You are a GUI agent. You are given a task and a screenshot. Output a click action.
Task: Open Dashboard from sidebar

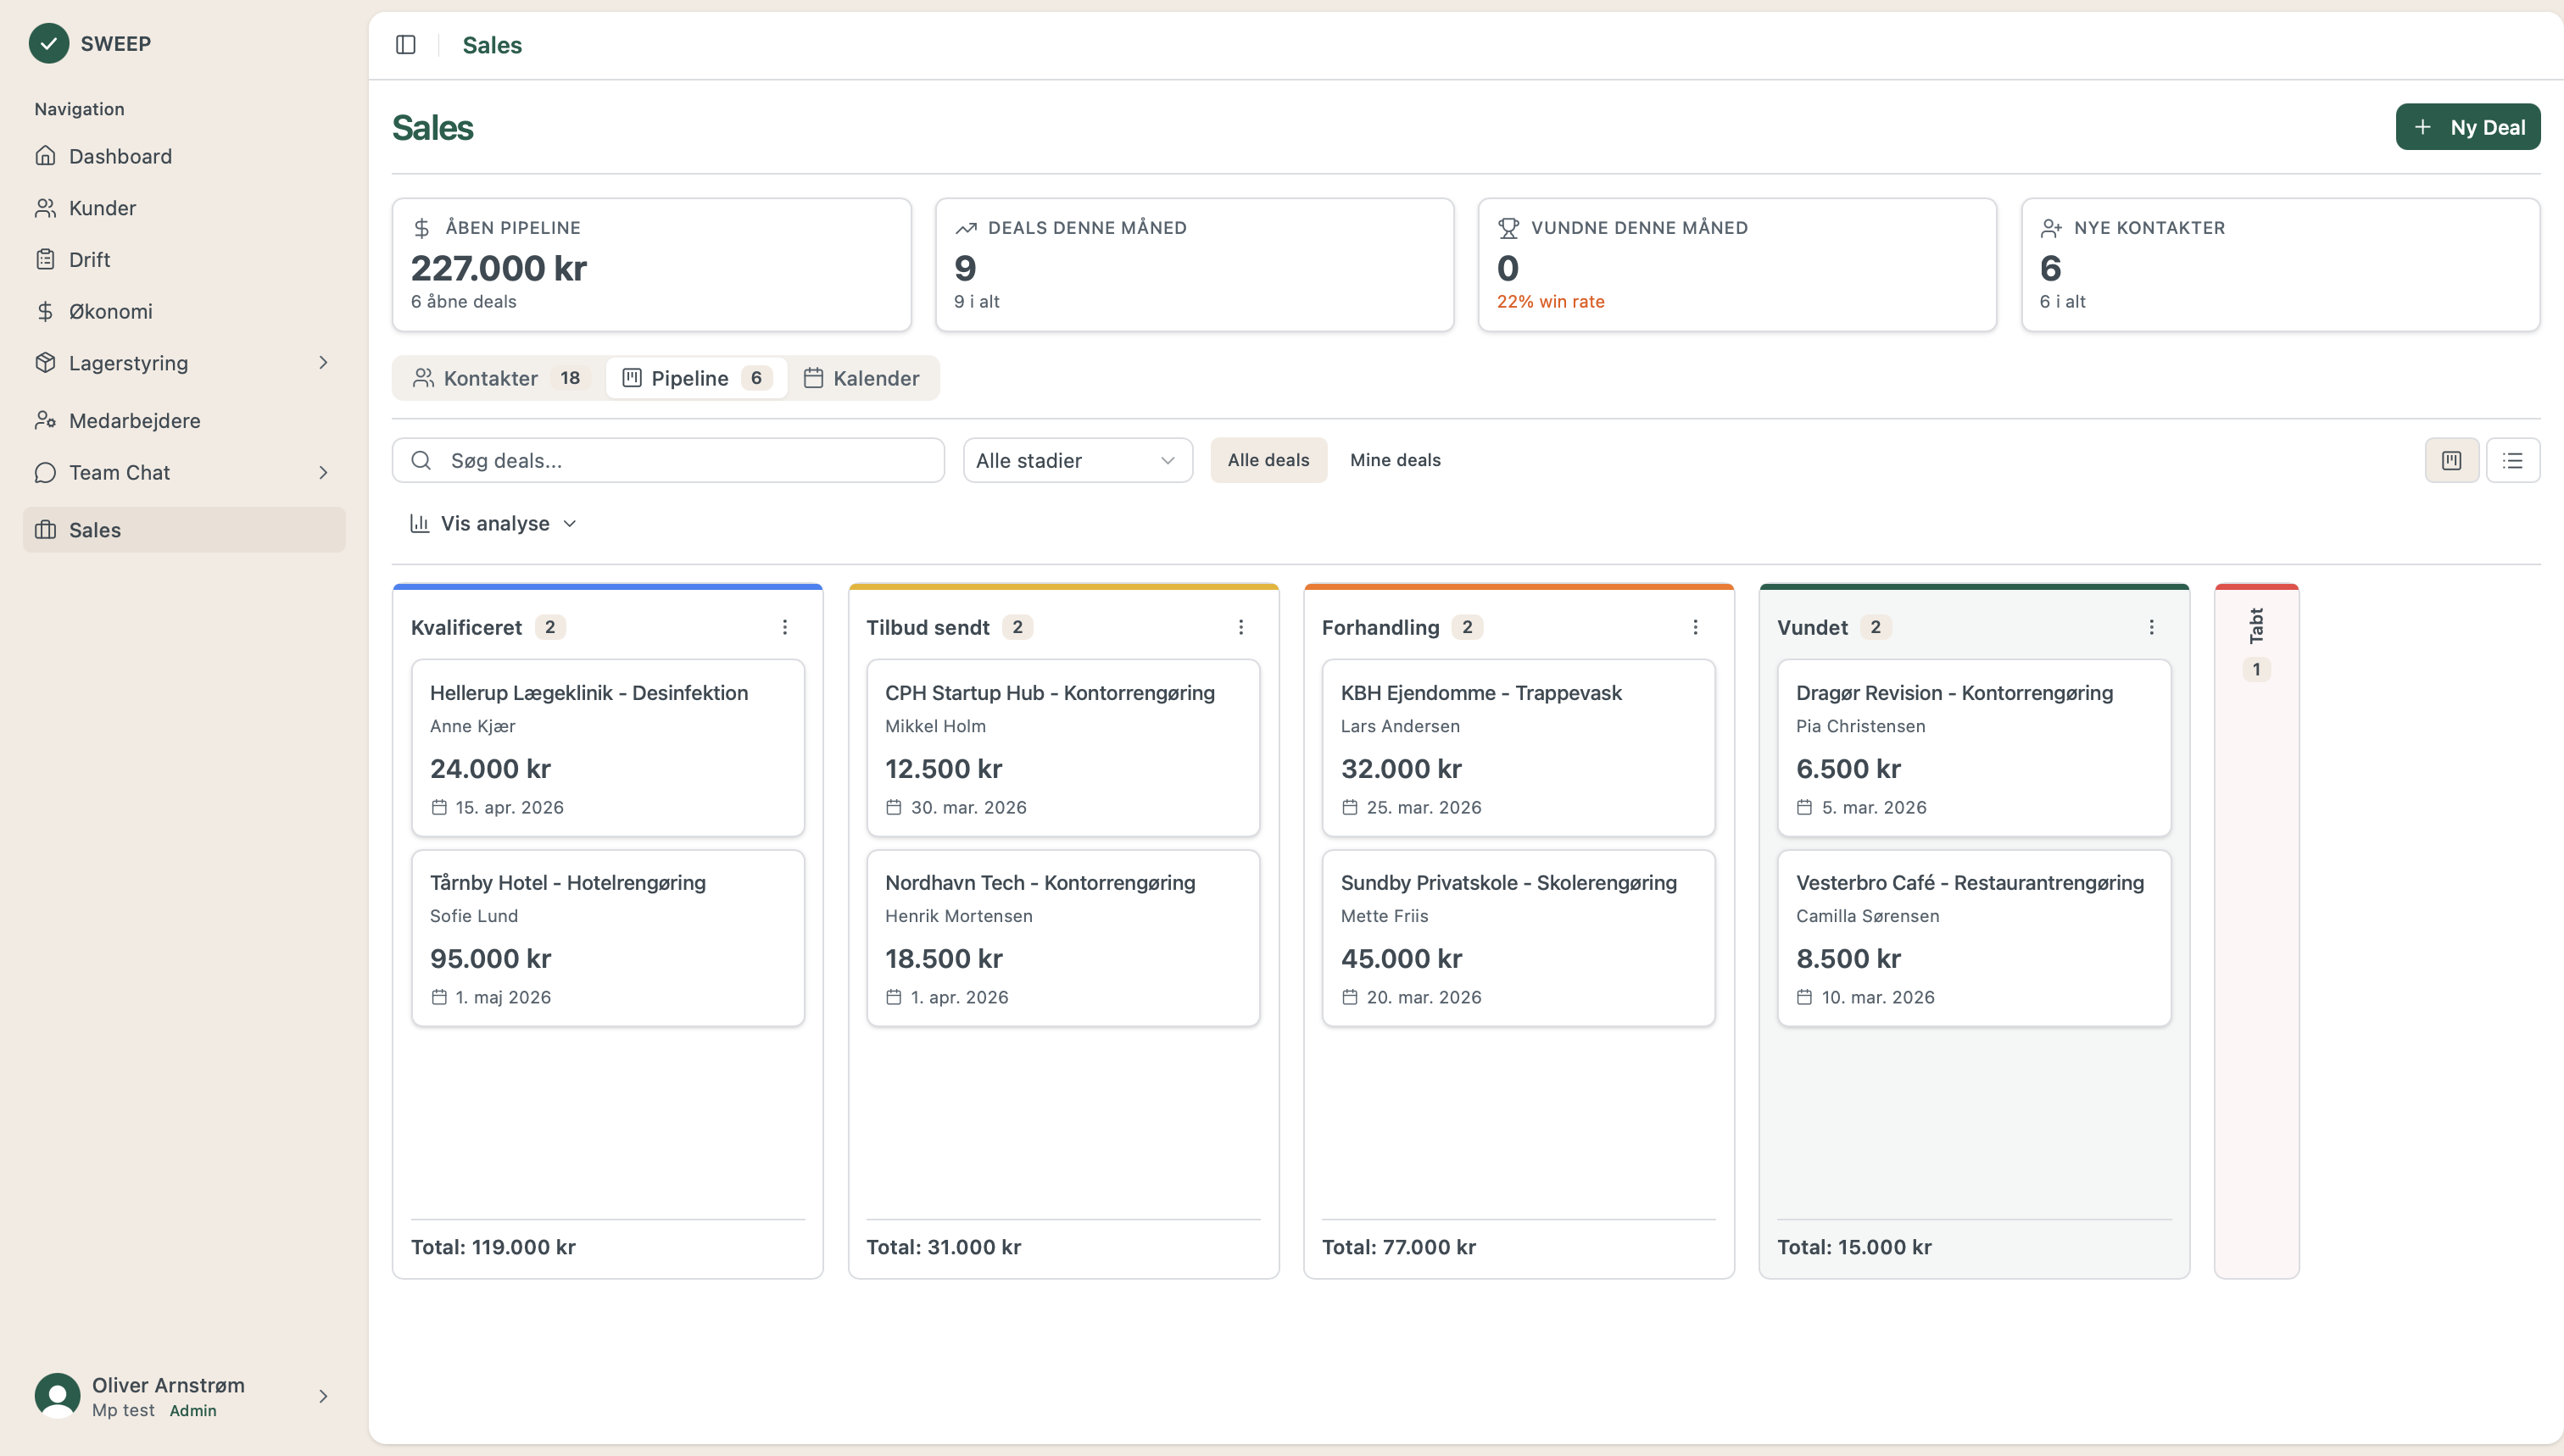coord(120,156)
